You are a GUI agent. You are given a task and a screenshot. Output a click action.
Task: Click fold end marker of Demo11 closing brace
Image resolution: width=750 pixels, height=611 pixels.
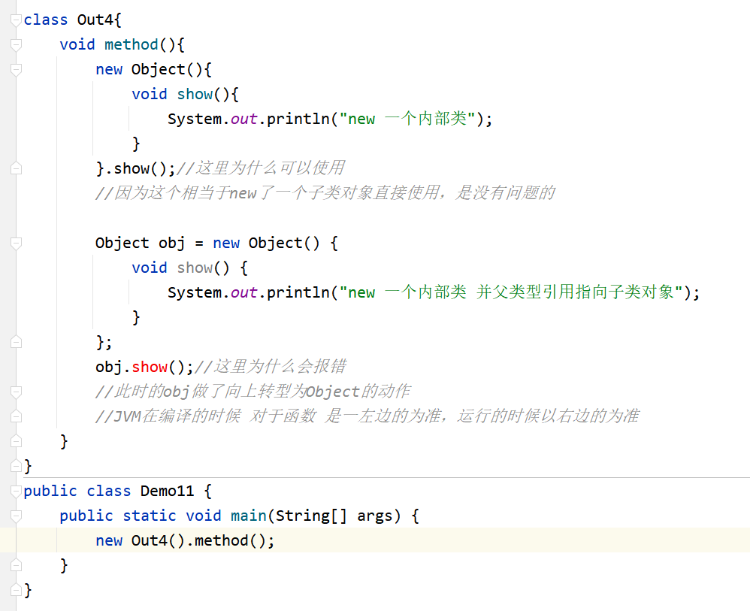pos(16,591)
